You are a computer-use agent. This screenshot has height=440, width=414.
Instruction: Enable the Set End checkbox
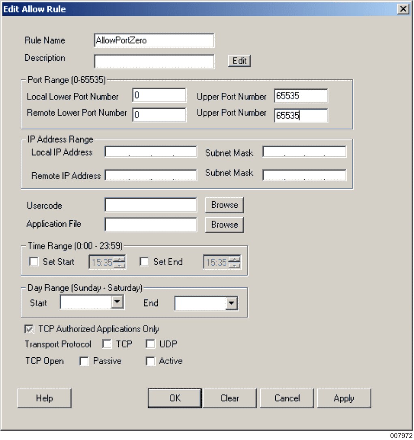[144, 262]
